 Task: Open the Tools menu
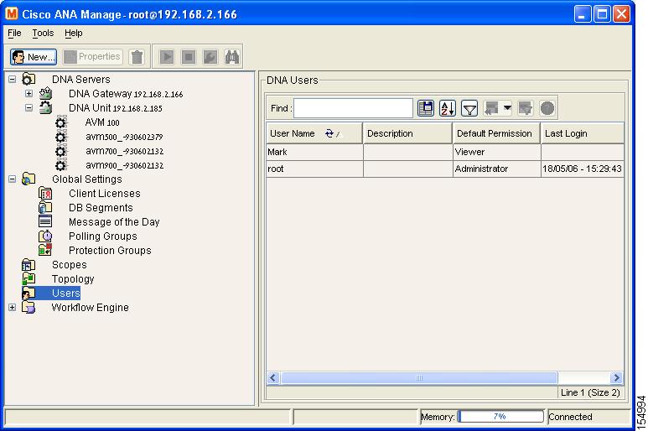tap(43, 33)
